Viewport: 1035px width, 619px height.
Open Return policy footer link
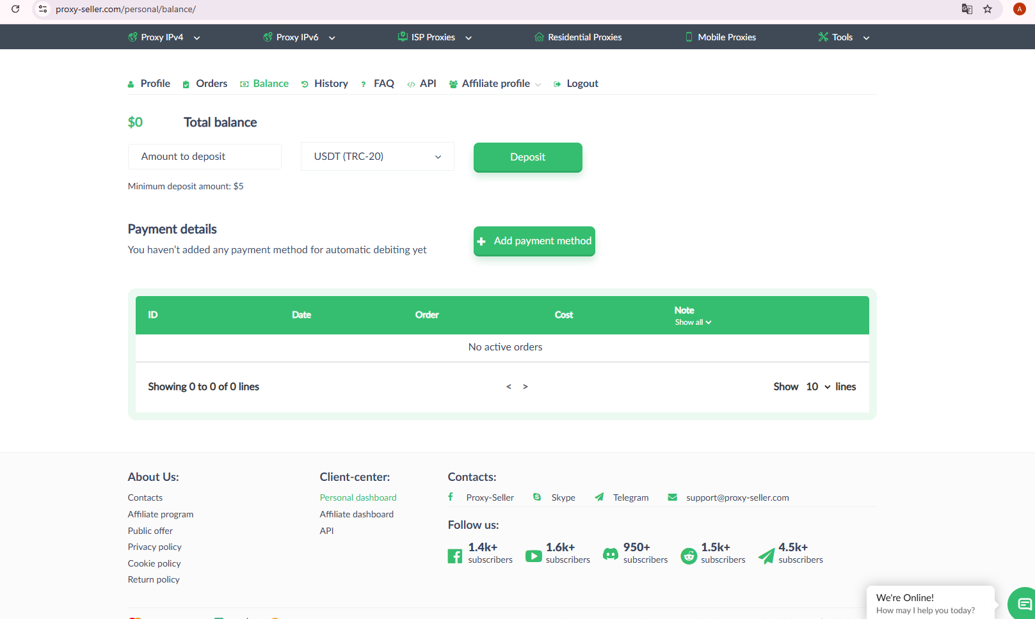(x=154, y=579)
